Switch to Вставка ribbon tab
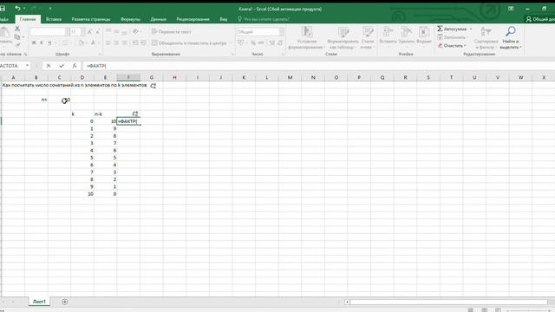 (x=54, y=19)
